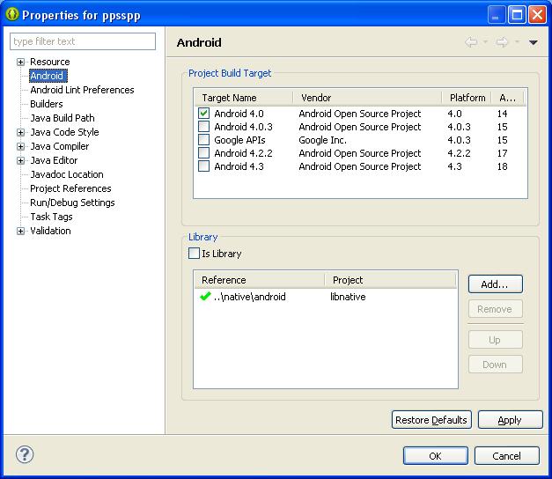Expand the Validation tree node
The width and height of the screenshot is (552, 479).
(20, 231)
